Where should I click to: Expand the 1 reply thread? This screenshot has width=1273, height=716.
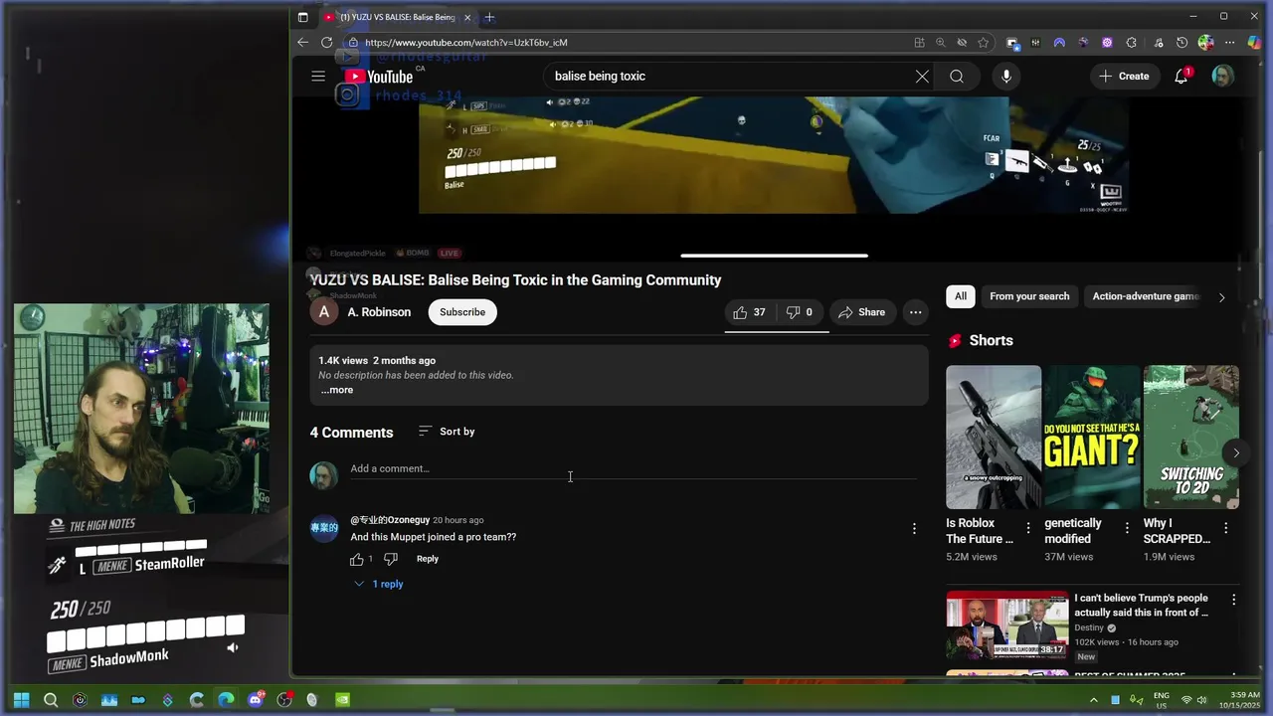pos(378,584)
